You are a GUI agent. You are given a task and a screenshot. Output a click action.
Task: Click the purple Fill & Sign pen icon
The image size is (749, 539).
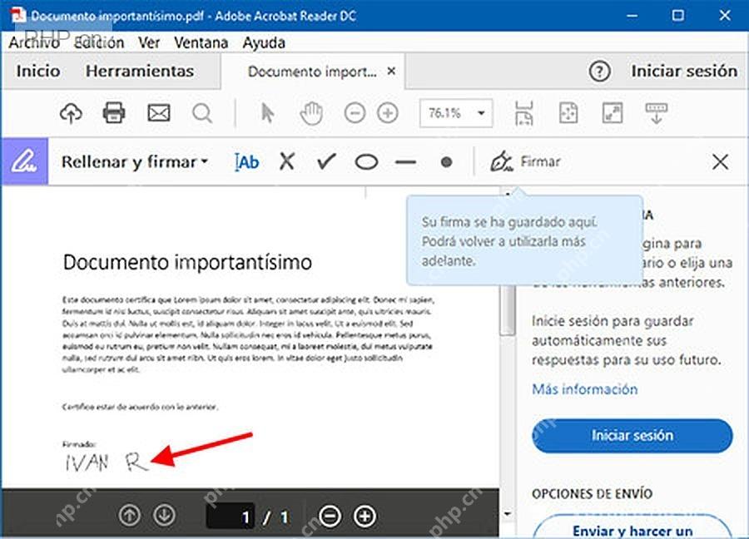point(24,161)
